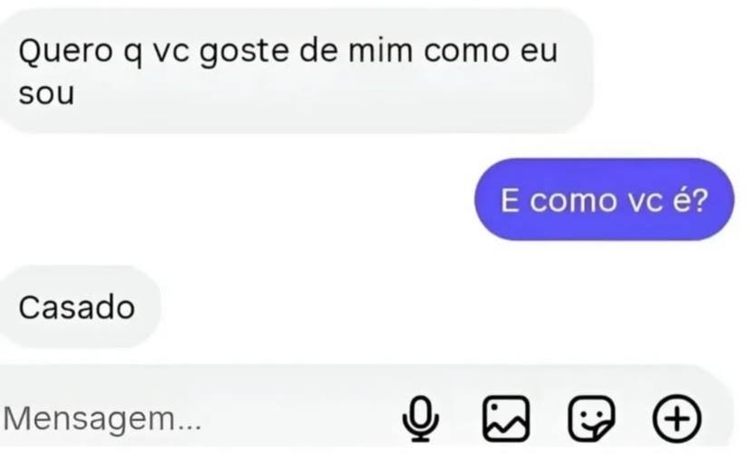Start a voice recording in the message bar

421,419
